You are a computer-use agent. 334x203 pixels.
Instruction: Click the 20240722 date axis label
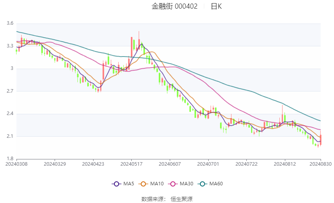coord(246,164)
